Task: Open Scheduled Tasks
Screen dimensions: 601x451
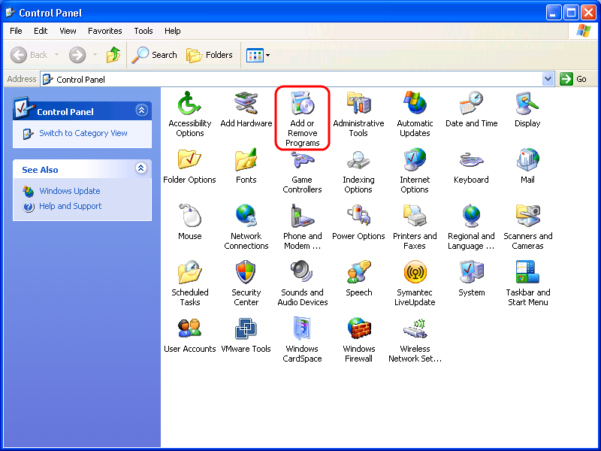Action: pos(190,283)
